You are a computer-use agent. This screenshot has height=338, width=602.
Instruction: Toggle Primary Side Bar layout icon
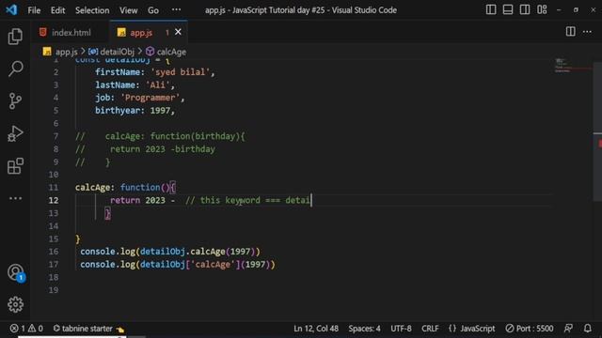pyautogui.click(x=491, y=9)
